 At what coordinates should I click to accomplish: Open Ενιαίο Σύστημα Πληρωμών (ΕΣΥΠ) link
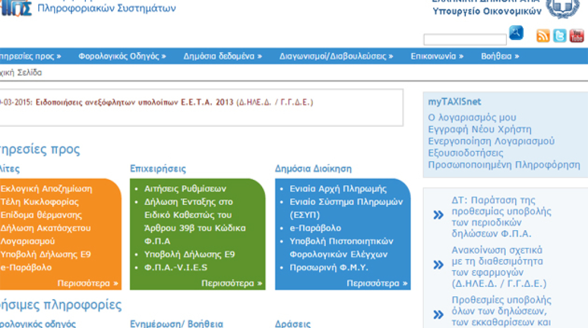[346, 209]
